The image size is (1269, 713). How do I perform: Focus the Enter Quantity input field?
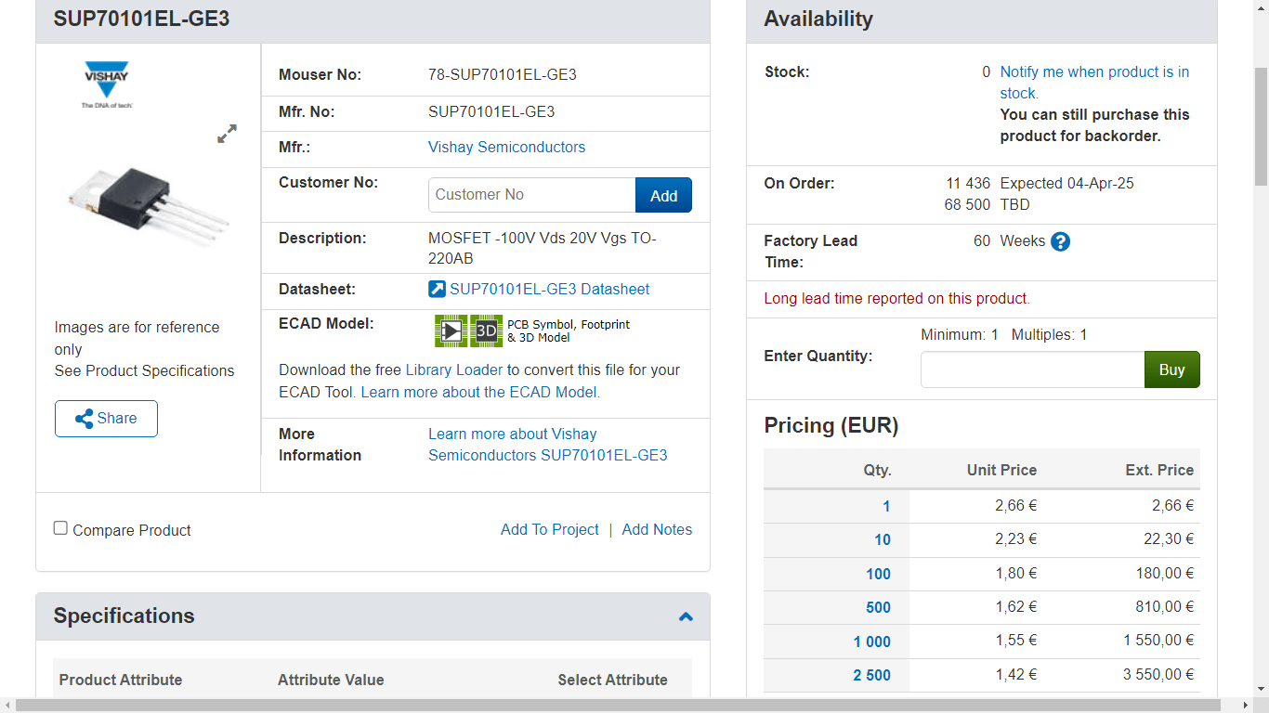pyautogui.click(x=1032, y=369)
